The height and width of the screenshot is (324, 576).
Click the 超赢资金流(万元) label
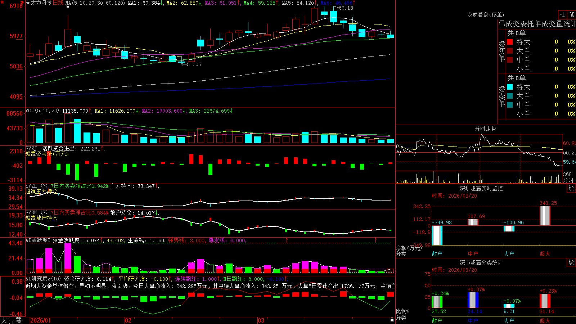click(46, 154)
